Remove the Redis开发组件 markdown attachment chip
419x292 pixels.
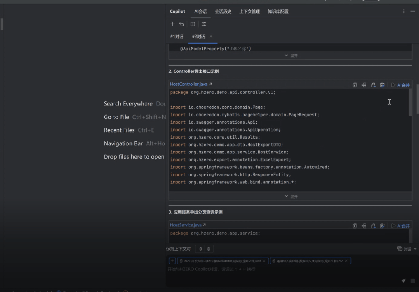[x=264, y=261]
